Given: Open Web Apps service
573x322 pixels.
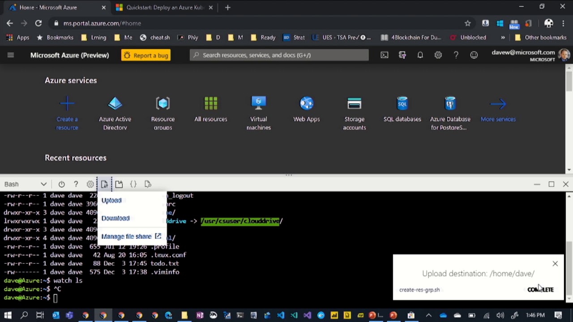Looking at the screenshot, I should coord(307,110).
